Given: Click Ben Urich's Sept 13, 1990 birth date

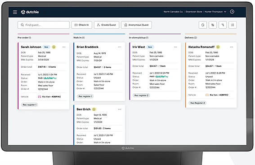Looking at the screenshot, I should (100, 115).
